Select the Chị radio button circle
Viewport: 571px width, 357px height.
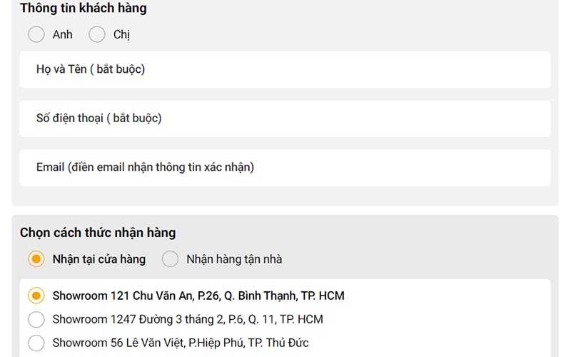pyautogui.click(x=97, y=34)
